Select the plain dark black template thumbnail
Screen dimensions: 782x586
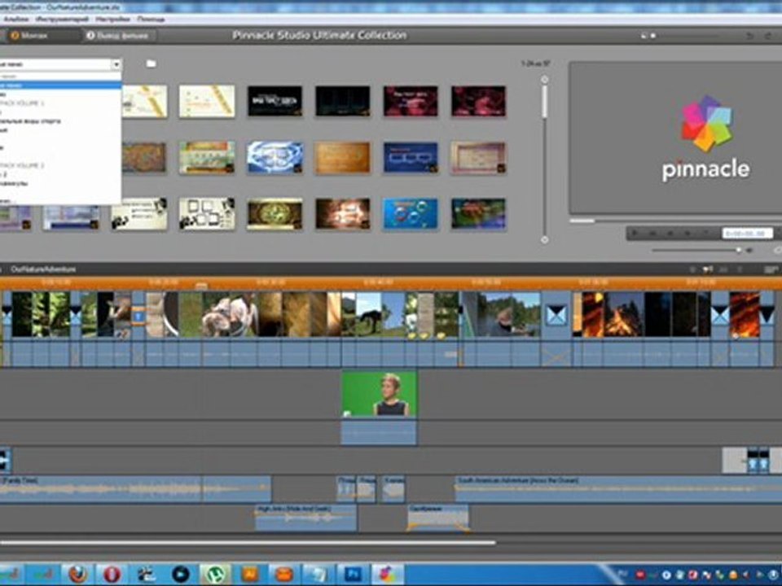click(x=343, y=101)
